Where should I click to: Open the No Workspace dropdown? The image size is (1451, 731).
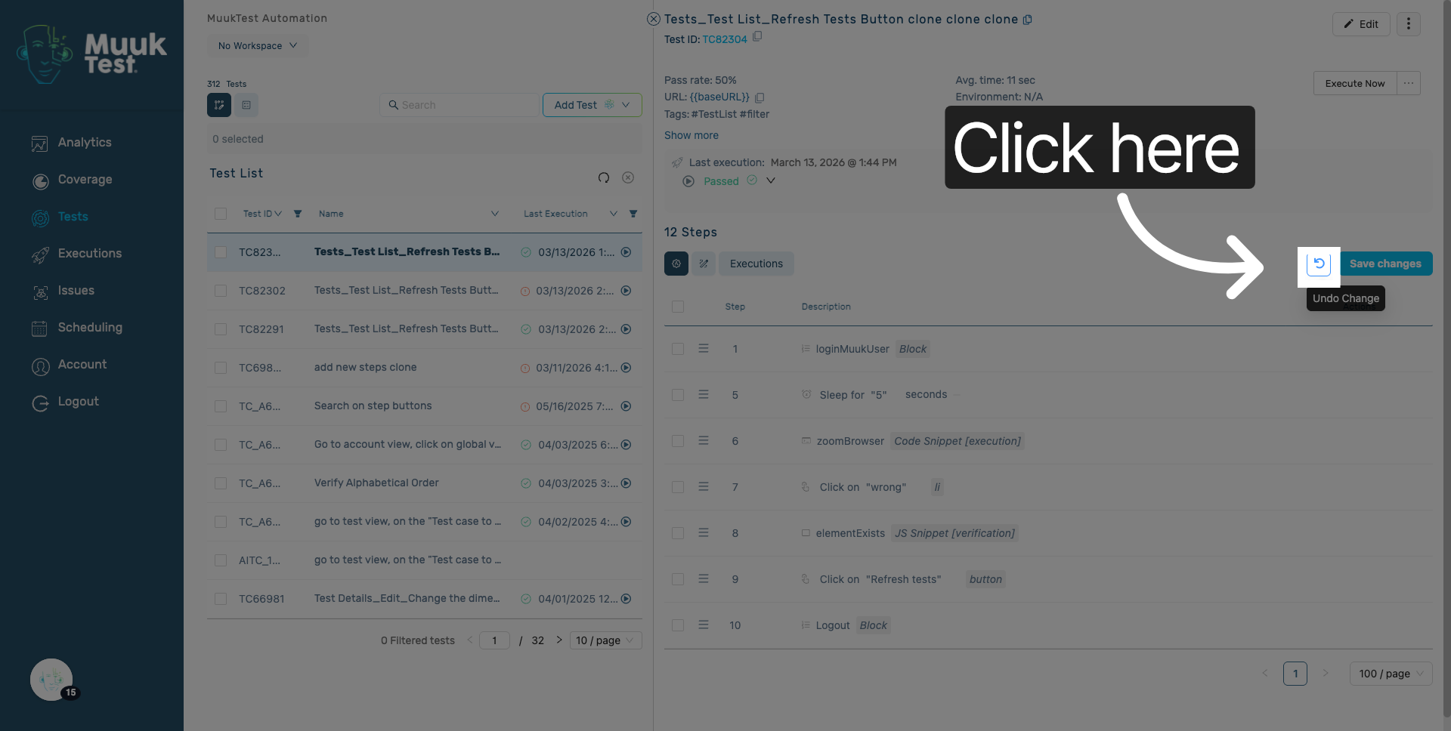[258, 45]
